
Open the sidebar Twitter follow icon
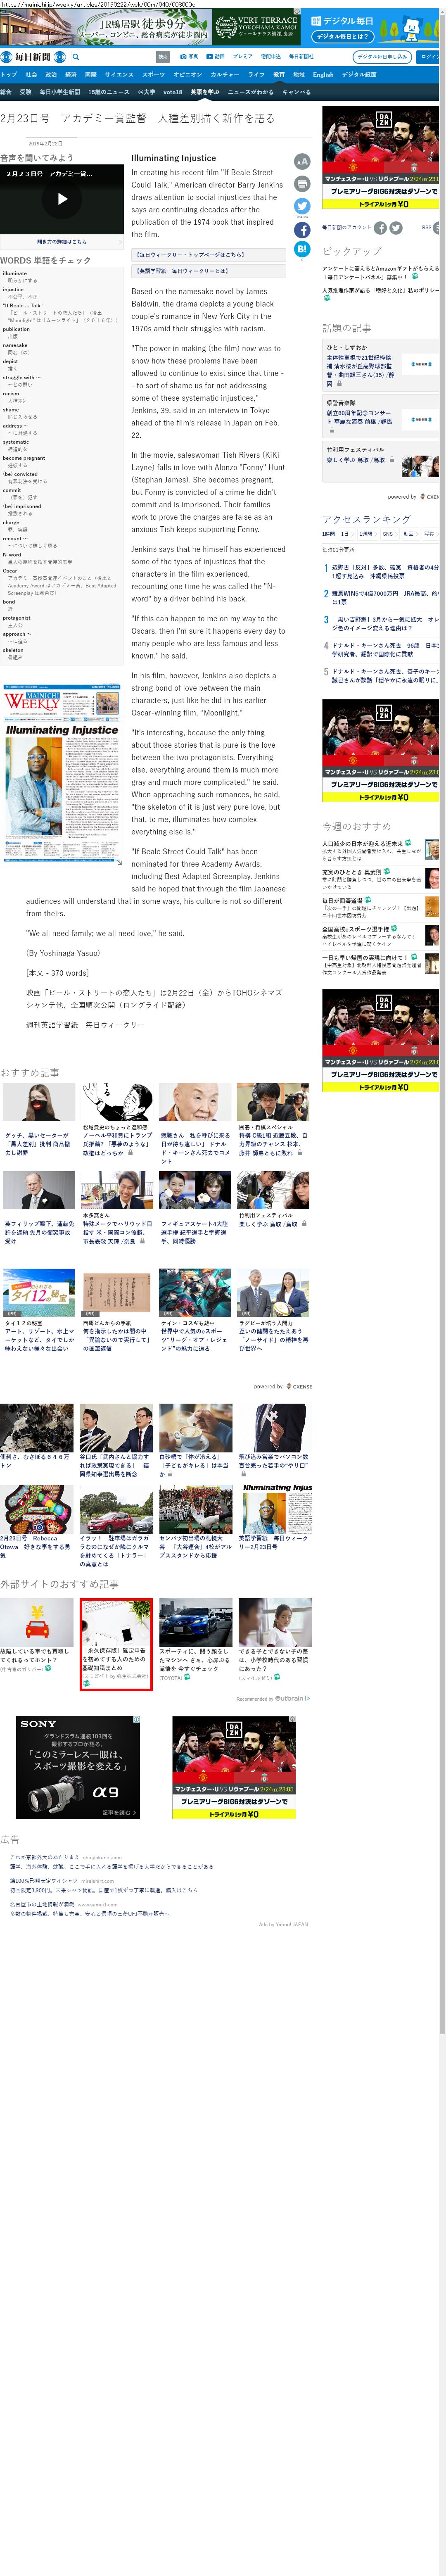396,228
